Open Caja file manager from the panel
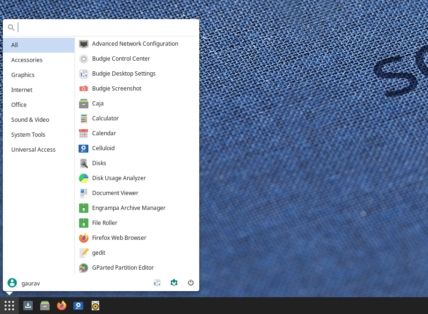The width and height of the screenshot is (428, 314). [x=45, y=306]
